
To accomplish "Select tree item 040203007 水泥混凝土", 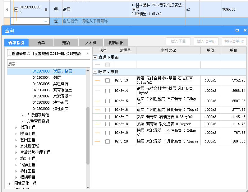I will (52, 96).
